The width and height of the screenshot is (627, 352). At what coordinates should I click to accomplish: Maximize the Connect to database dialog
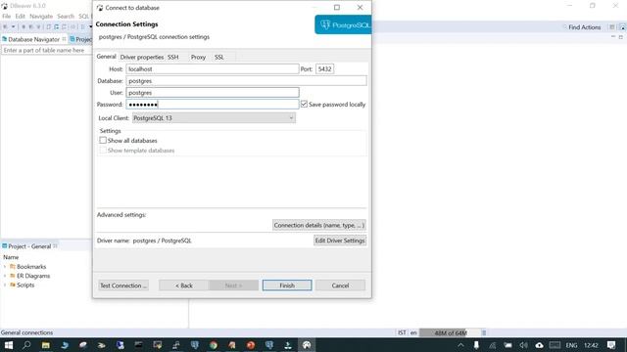coord(337,7)
